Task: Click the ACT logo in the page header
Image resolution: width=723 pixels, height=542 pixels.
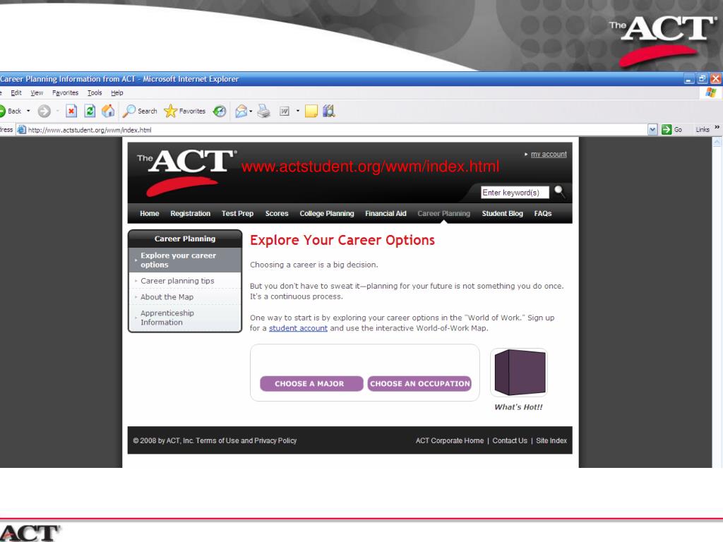Action: pyautogui.click(x=187, y=172)
